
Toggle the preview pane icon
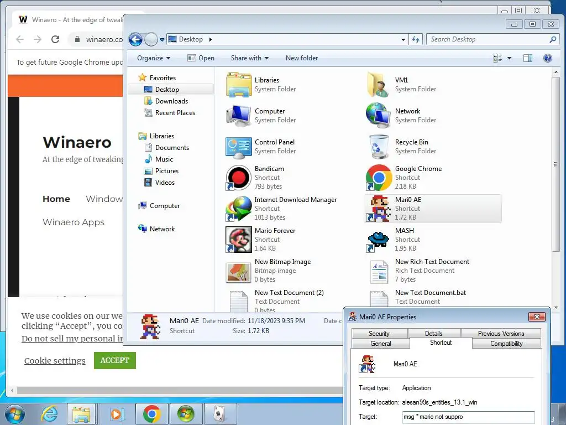point(528,58)
